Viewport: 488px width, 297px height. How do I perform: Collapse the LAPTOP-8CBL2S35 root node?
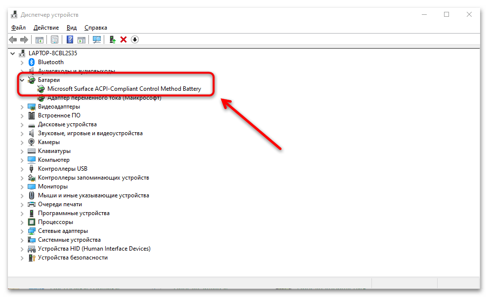(13, 53)
